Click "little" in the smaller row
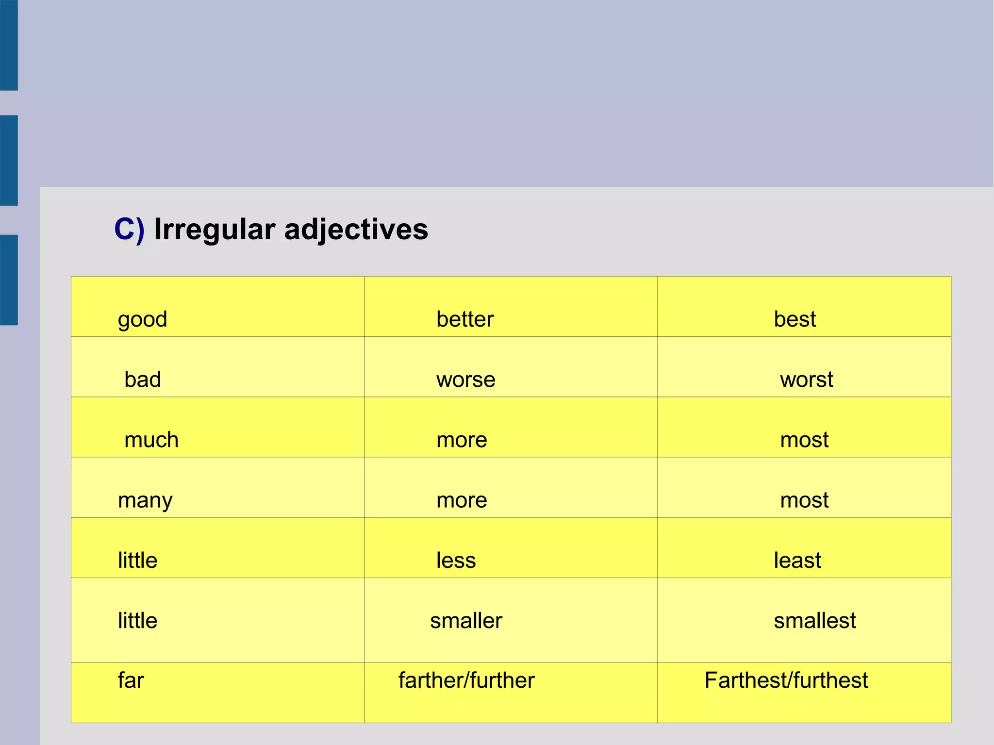Screen dimensions: 994x745 (137, 621)
